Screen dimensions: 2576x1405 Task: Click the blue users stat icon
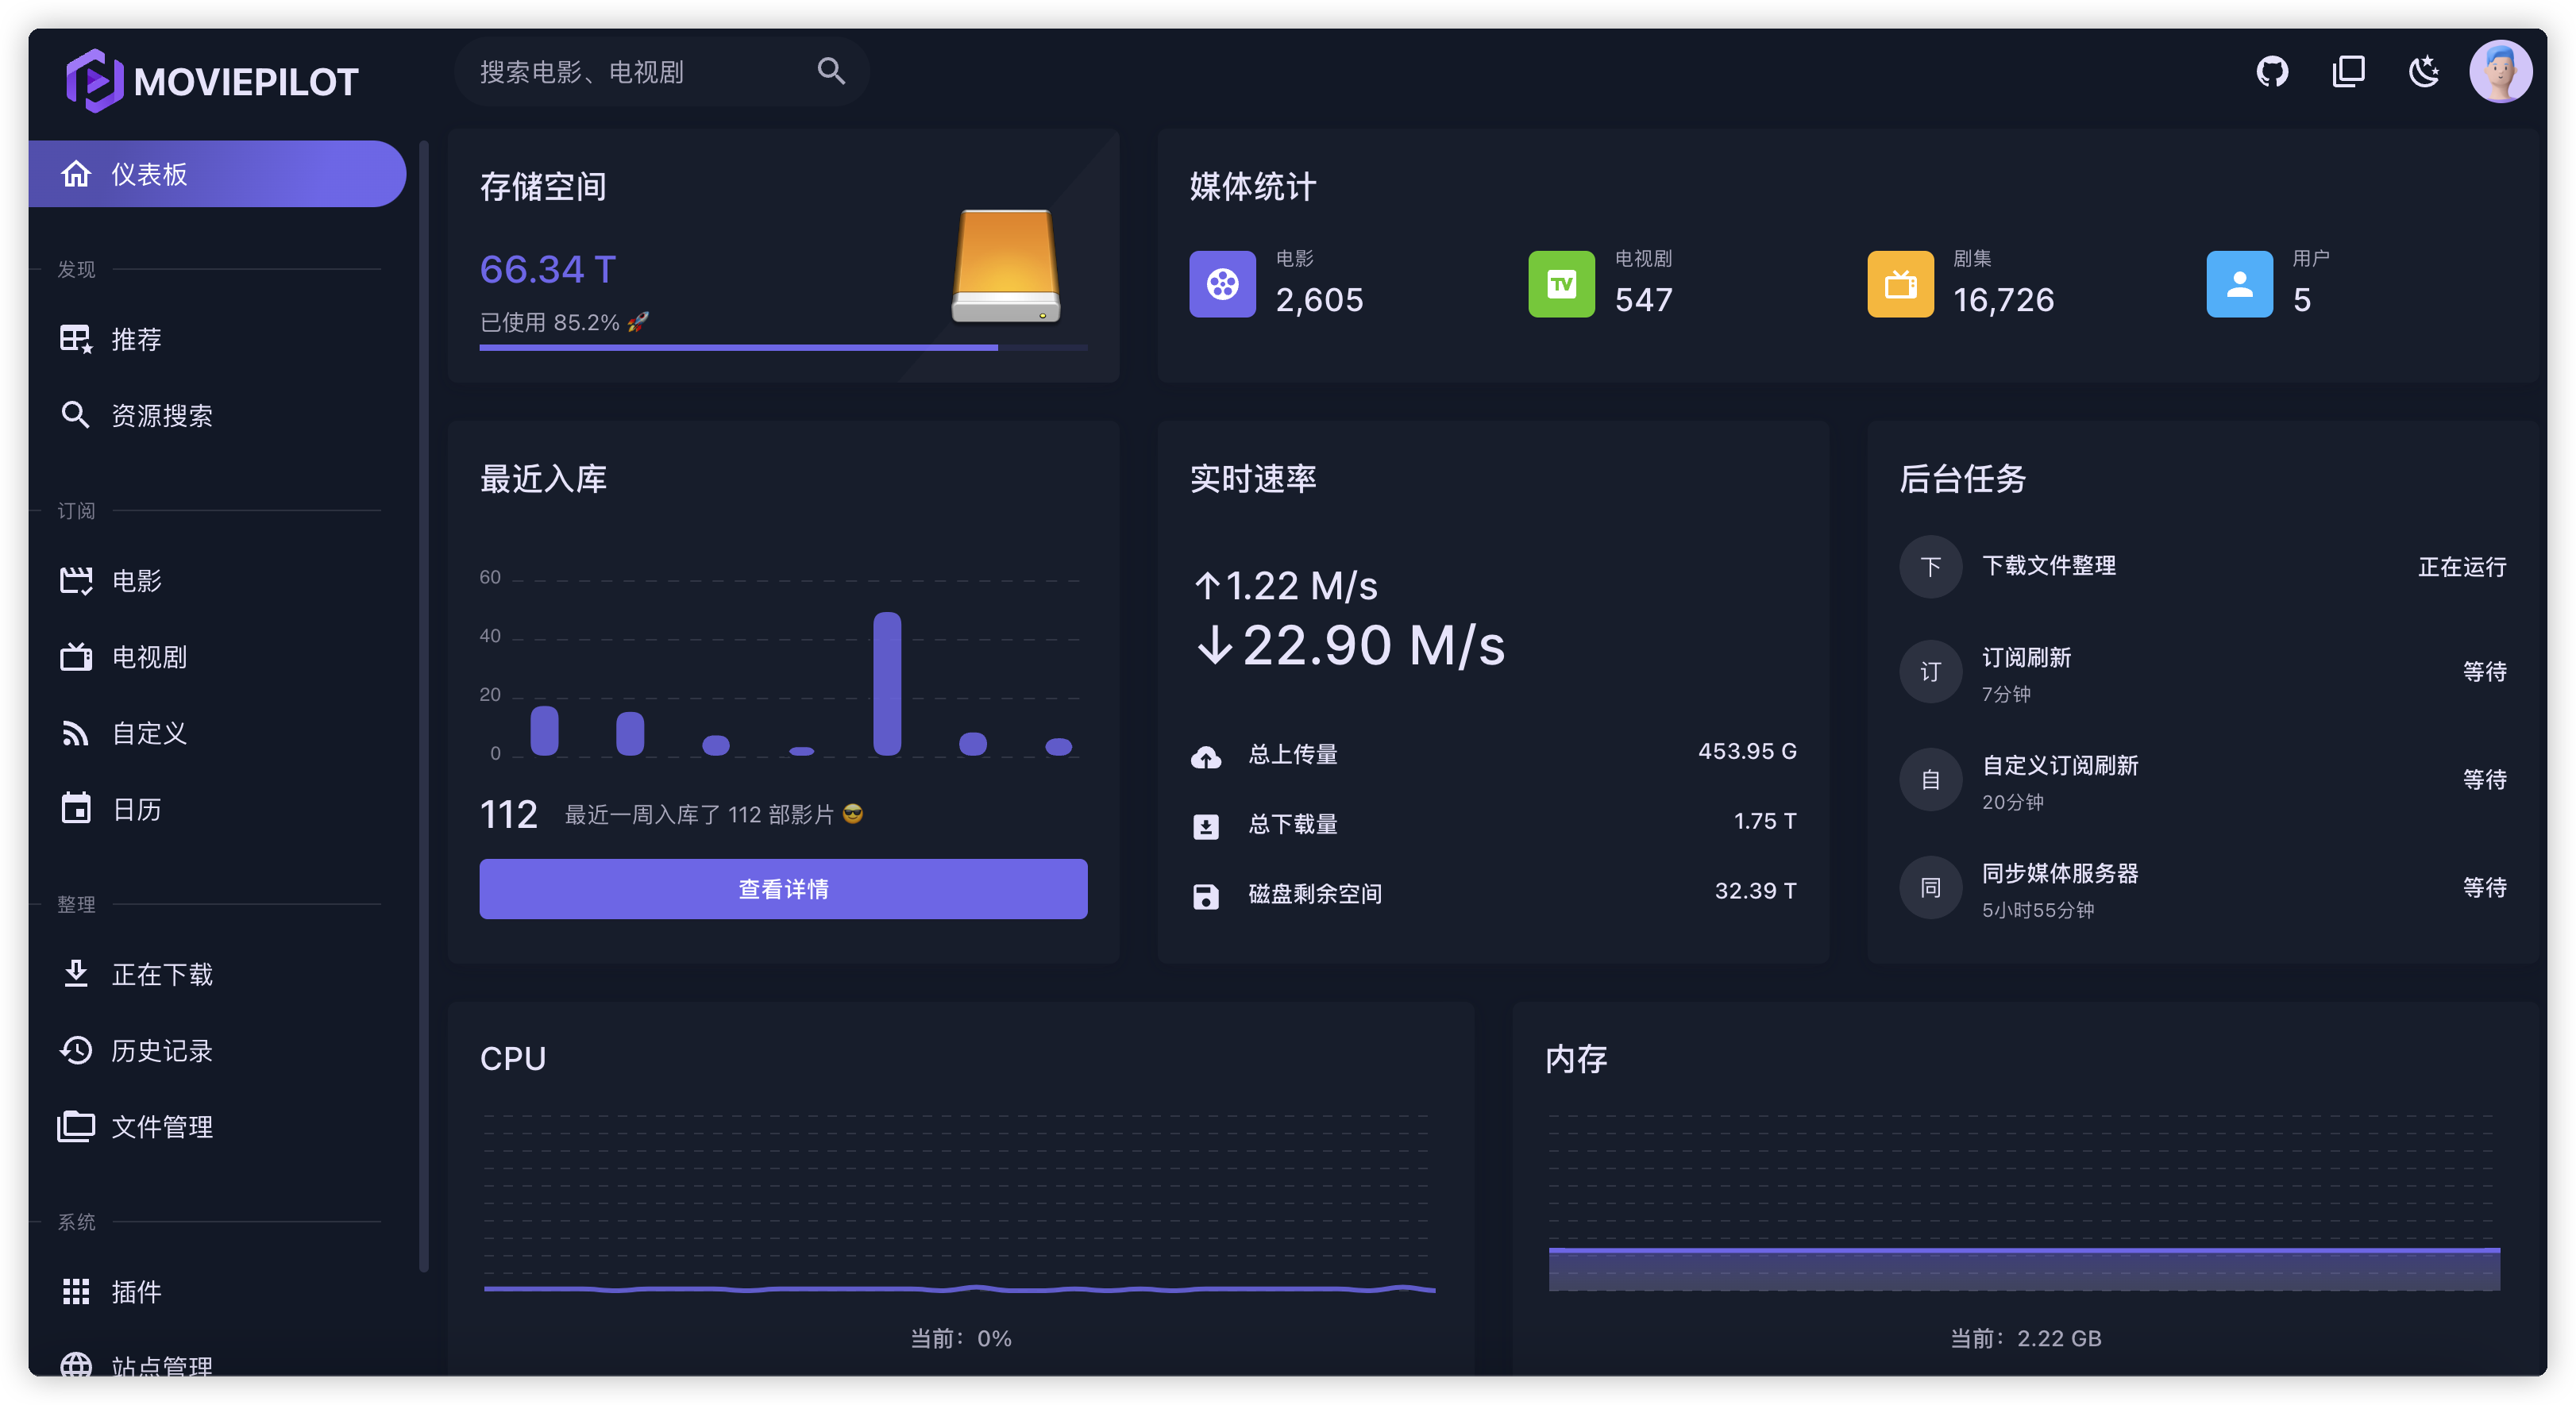pyautogui.click(x=2239, y=284)
